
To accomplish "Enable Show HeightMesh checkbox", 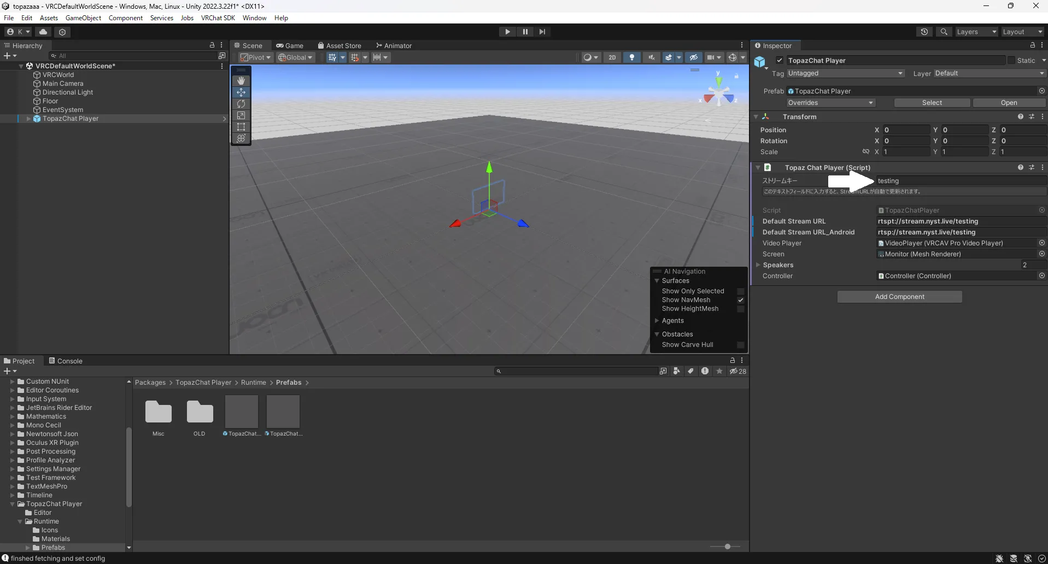I will pos(741,309).
